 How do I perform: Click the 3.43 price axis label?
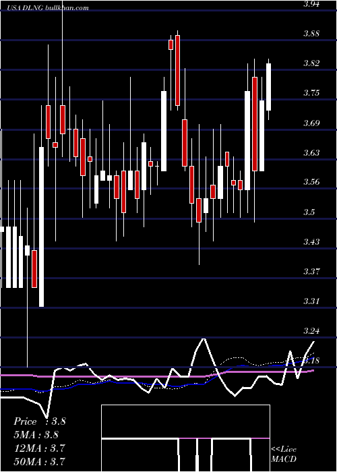313,241
